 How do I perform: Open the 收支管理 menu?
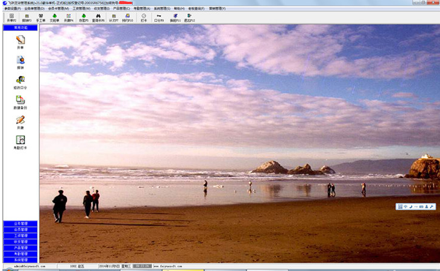coord(102,8)
